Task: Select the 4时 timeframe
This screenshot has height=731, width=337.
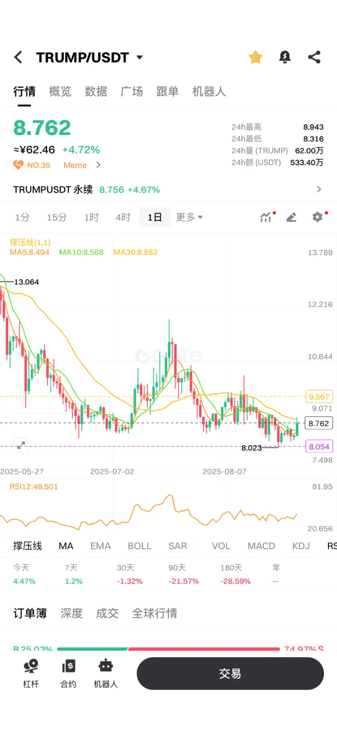Action: pos(123,217)
